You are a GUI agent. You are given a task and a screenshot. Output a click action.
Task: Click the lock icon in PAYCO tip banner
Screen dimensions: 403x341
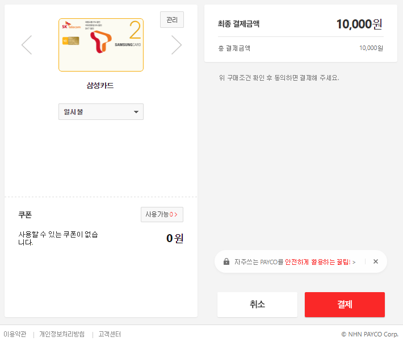pyautogui.click(x=226, y=262)
